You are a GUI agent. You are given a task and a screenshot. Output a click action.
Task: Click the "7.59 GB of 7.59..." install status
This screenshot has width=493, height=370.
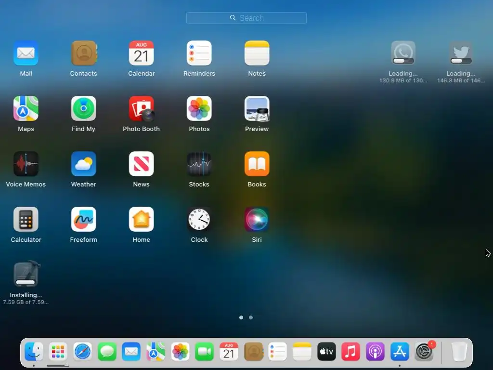(x=26, y=302)
